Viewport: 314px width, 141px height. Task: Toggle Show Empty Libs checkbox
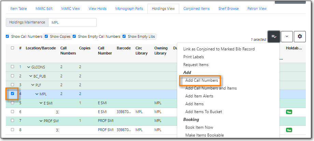coord(124,36)
